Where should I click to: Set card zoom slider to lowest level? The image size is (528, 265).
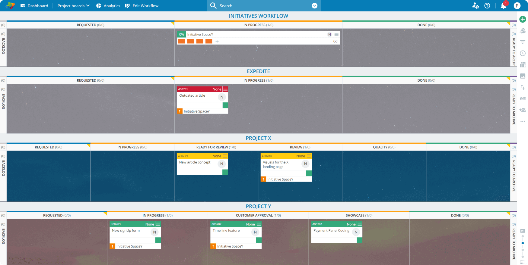[523, 257]
